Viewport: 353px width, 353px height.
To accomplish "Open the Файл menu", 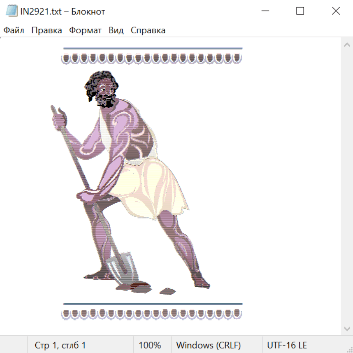I will pos(14,30).
